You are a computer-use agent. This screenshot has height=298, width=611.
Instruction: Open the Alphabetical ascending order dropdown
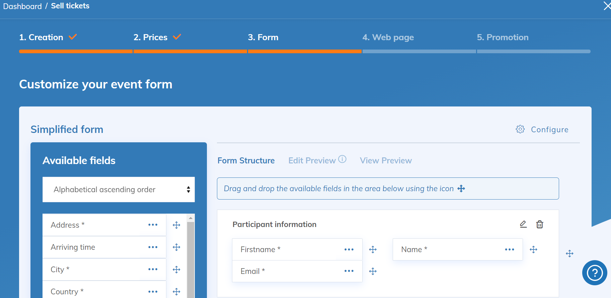(119, 190)
